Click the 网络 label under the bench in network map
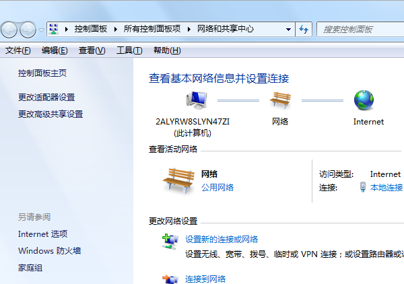 pyautogui.click(x=280, y=122)
